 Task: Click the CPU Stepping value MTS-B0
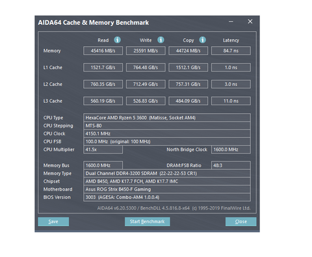coord(167,126)
